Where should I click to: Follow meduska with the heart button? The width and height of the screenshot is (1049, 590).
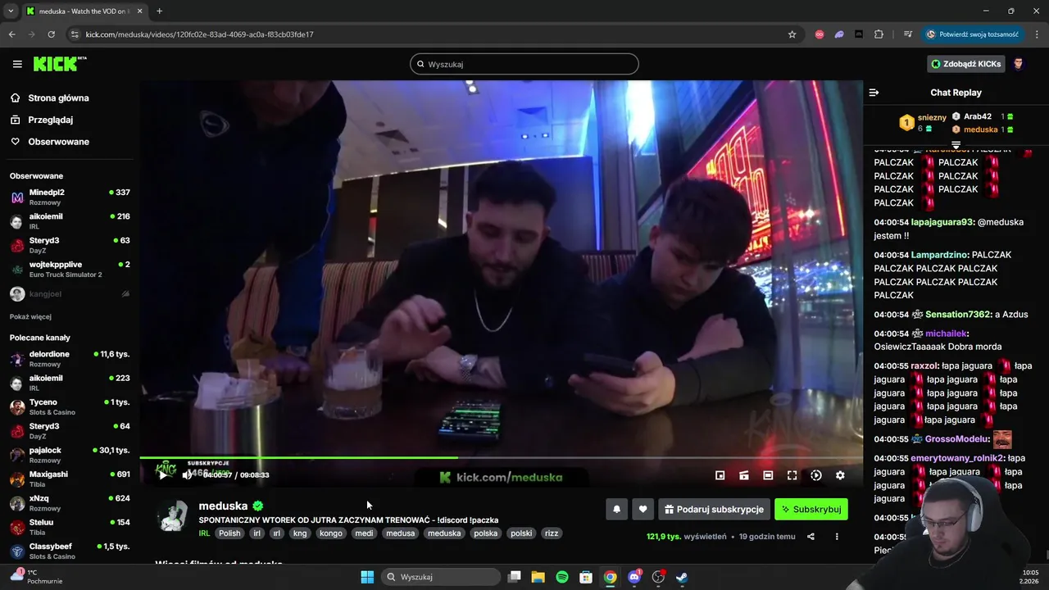coord(643,509)
